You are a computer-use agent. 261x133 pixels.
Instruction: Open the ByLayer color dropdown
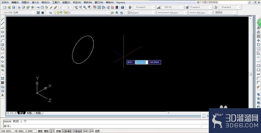tap(141, 13)
